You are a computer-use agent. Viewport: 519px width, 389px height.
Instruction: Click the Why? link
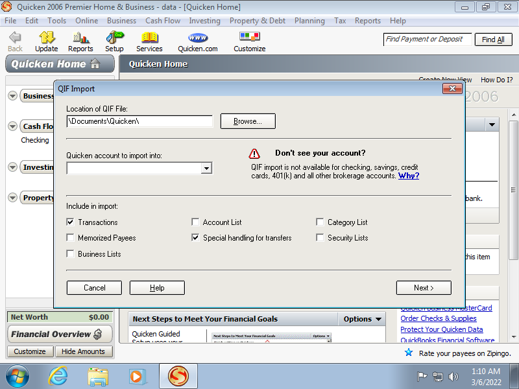(x=409, y=176)
